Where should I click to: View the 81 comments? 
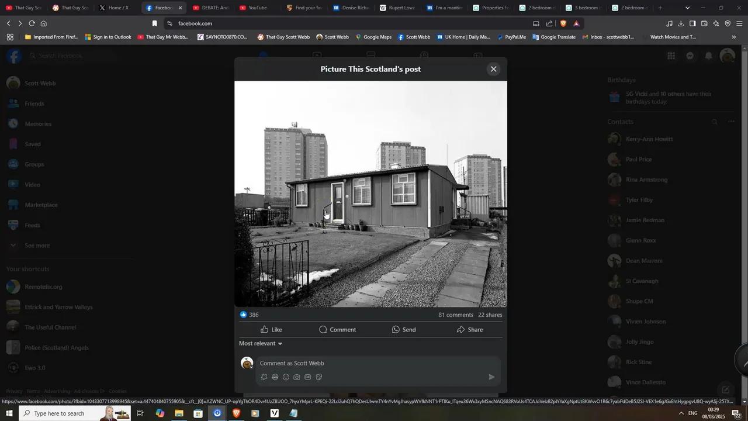click(x=456, y=315)
